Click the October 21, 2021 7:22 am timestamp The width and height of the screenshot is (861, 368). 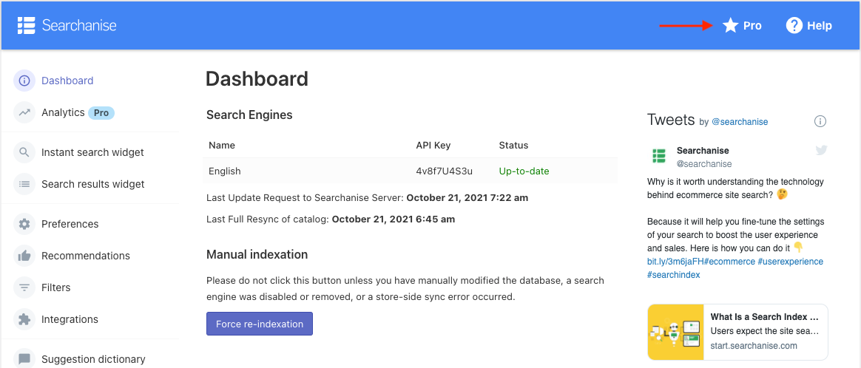point(467,197)
